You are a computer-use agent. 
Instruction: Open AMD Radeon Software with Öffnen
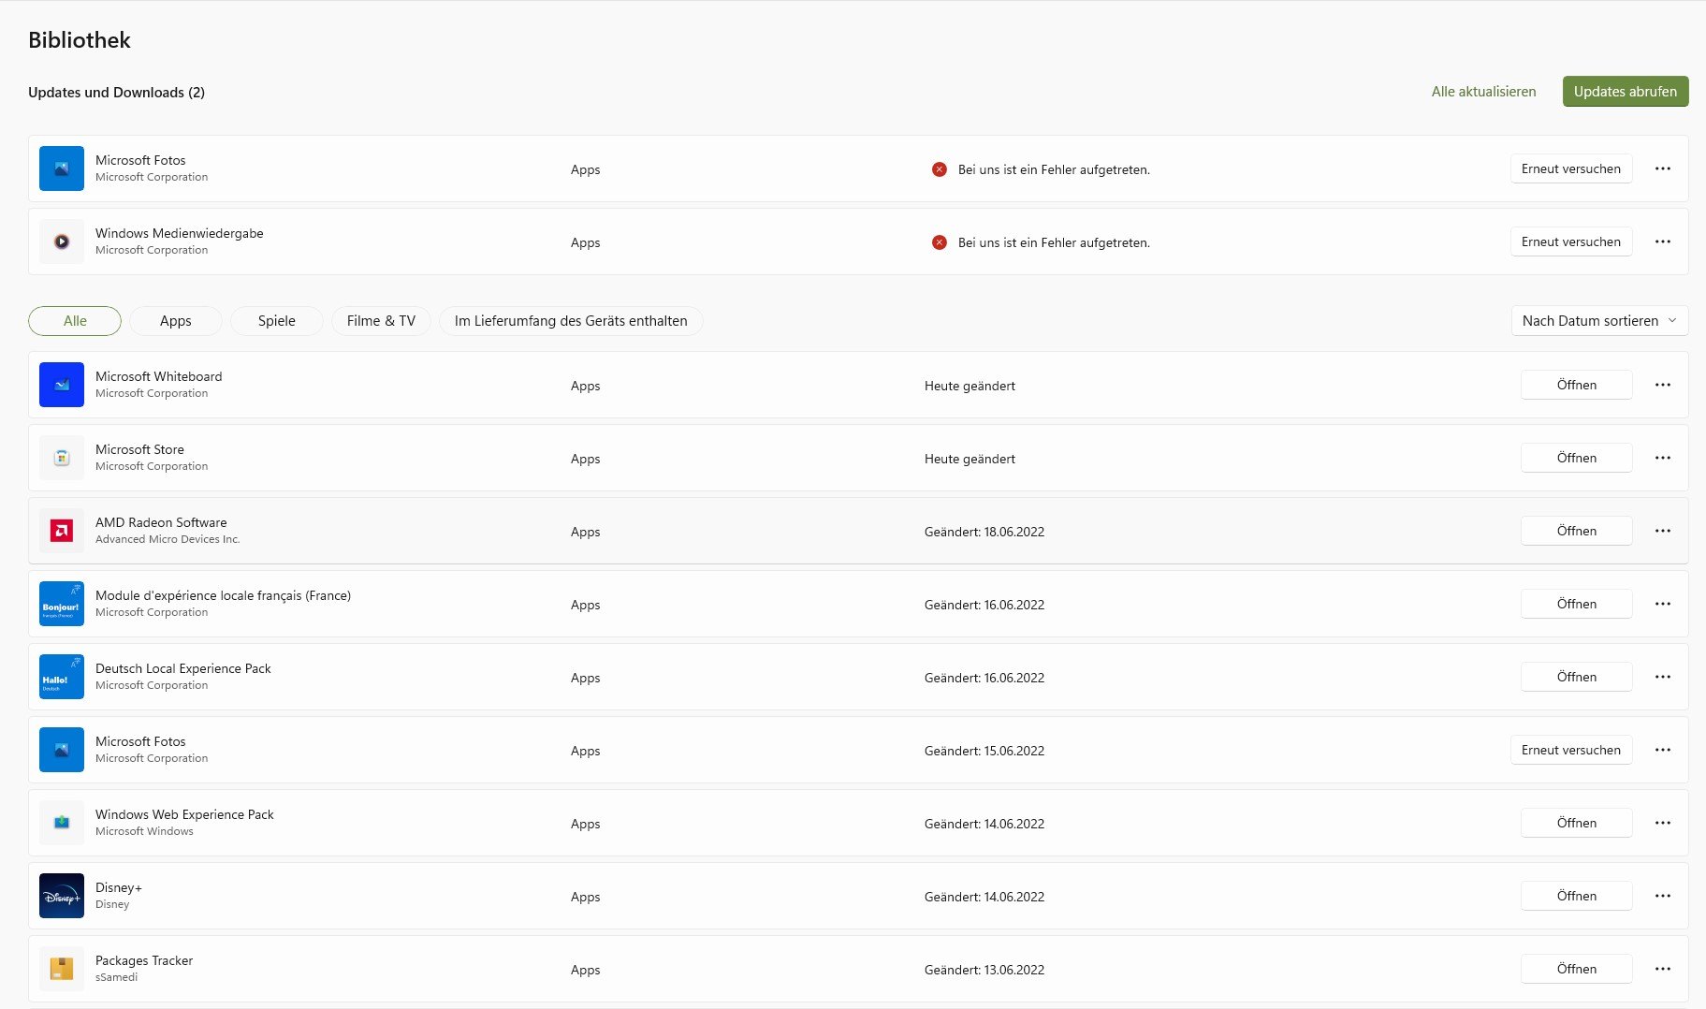(1577, 531)
